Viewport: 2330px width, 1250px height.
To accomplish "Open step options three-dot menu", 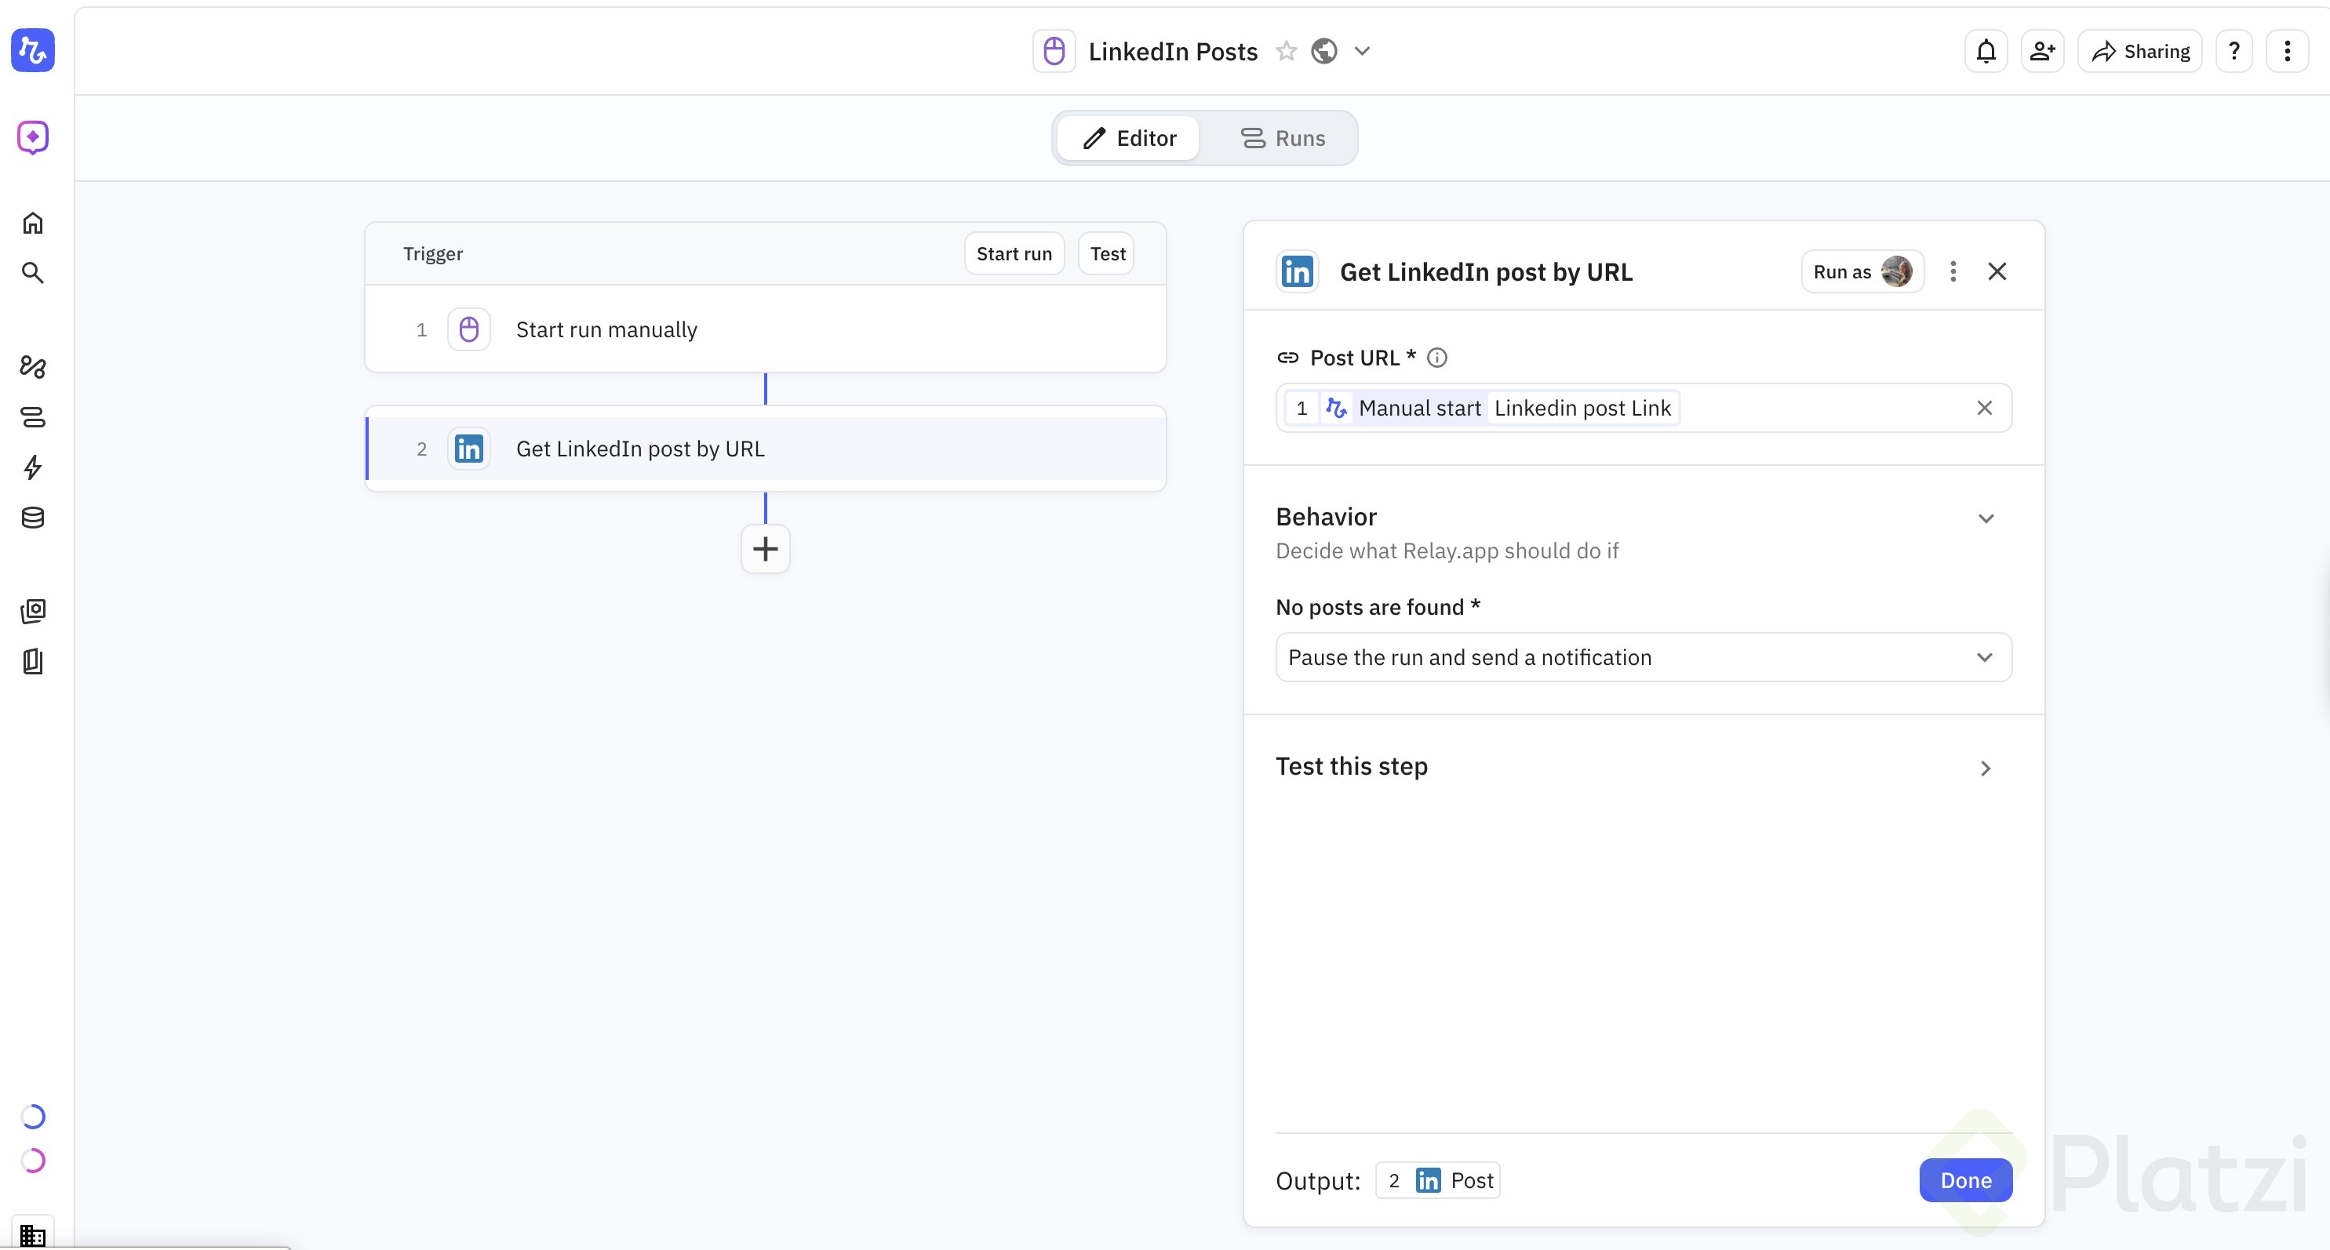I will click(x=1953, y=272).
